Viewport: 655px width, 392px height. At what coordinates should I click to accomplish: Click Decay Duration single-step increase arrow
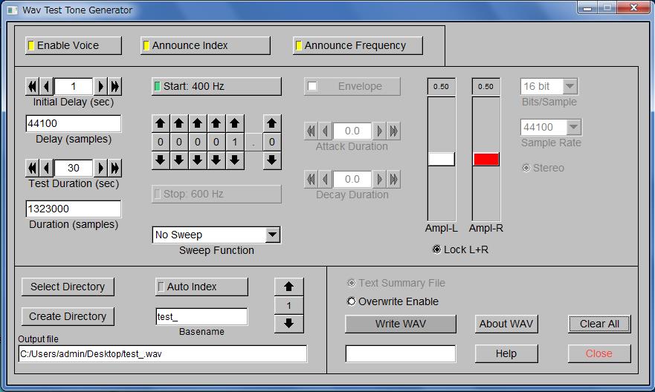379,180
